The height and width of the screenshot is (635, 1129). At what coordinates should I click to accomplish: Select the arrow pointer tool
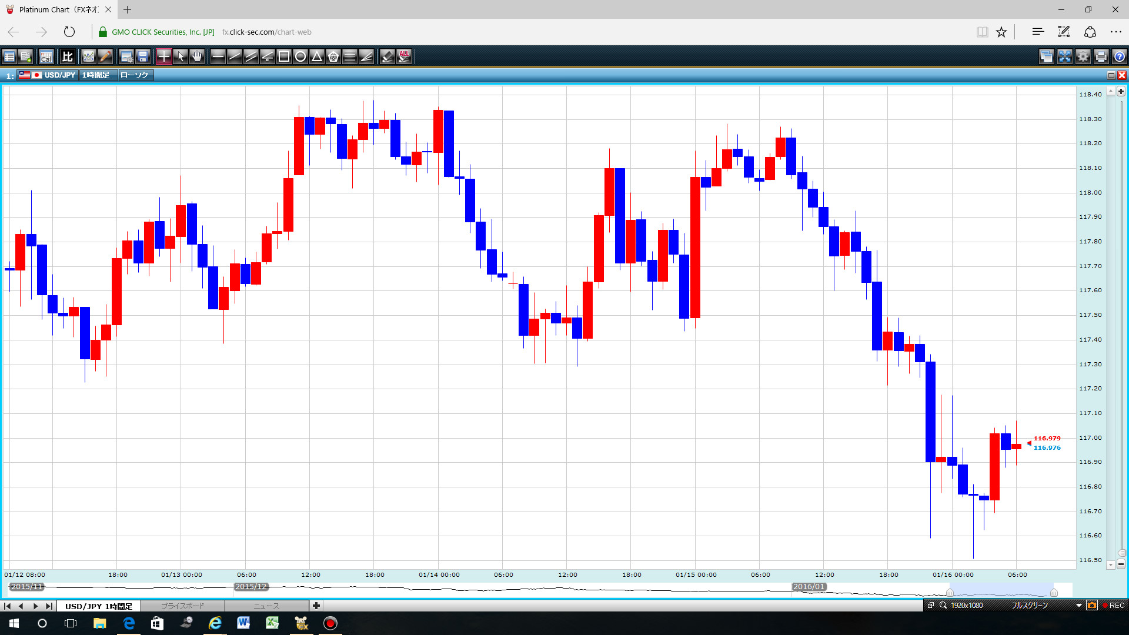181,56
